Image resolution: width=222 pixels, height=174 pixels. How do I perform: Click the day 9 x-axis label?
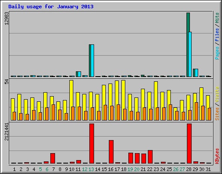tap(66, 169)
